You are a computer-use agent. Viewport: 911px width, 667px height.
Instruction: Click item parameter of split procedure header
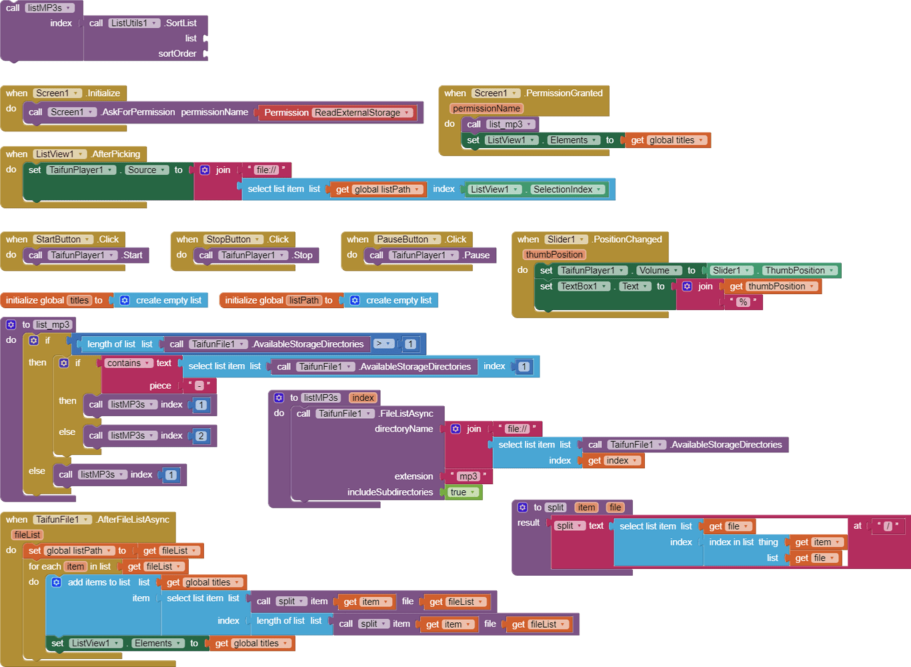pyautogui.click(x=586, y=508)
